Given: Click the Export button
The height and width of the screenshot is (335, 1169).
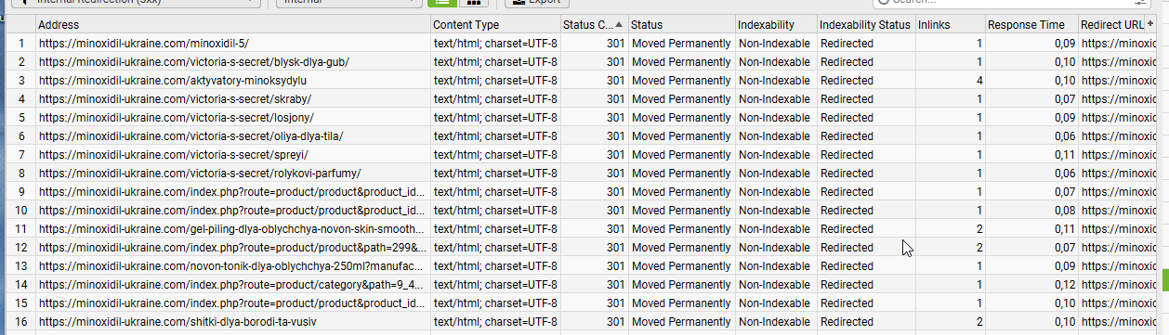Looking at the screenshot, I should coord(537,3).
